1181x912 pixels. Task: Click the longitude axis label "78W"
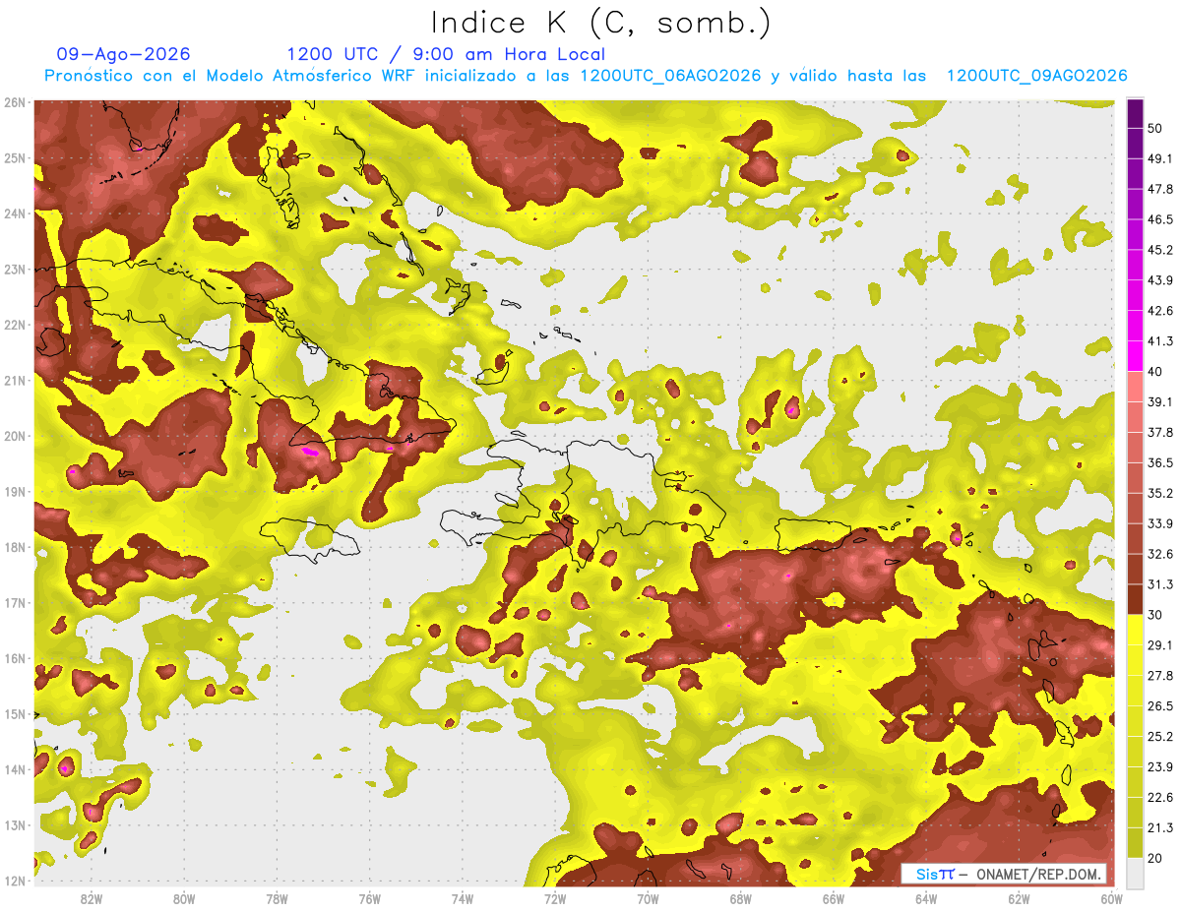tap(277, 899)
